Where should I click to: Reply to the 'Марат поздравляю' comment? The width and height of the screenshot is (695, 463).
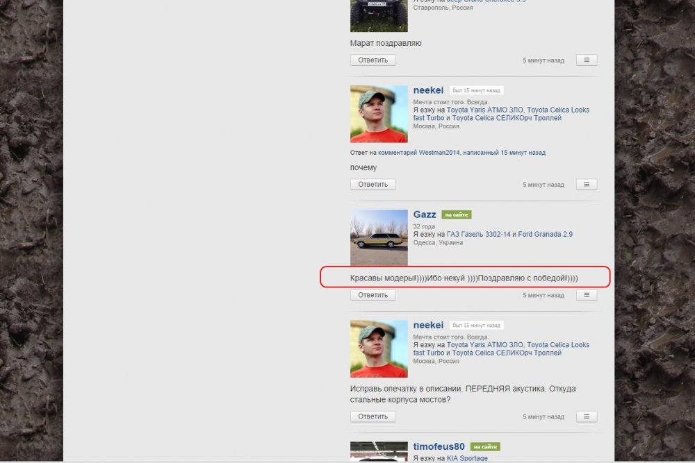pyautogui.click(x=373, y=60)
